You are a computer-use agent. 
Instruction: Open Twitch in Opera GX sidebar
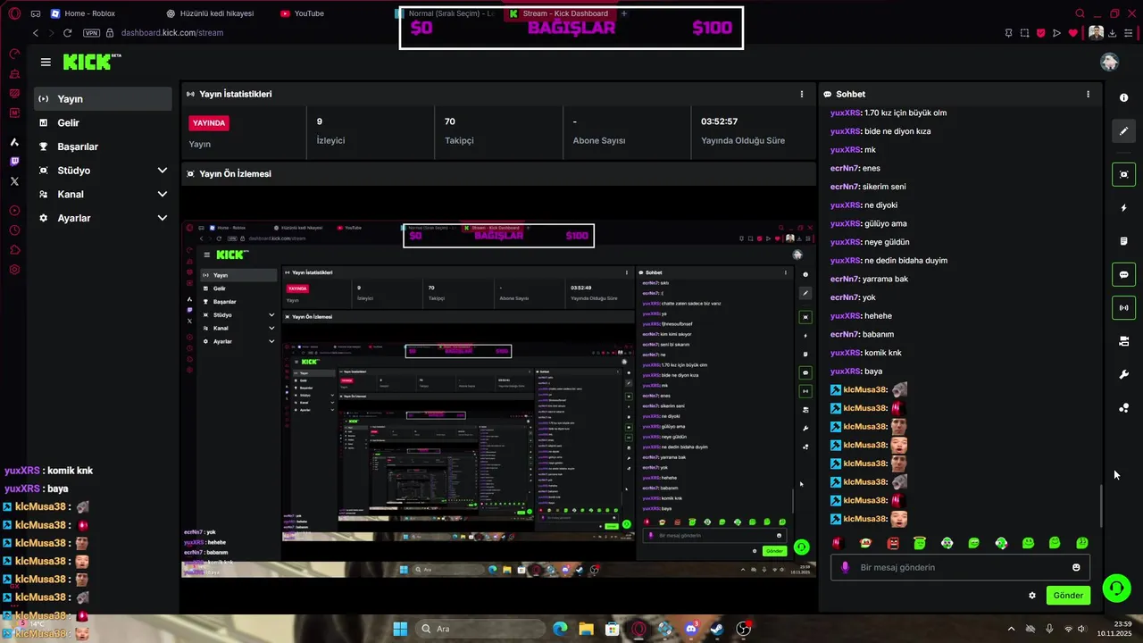tap(14, 162)
